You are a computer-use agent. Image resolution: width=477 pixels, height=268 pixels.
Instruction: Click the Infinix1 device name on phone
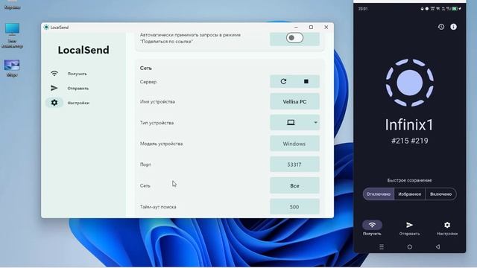(x=409, y=125)
